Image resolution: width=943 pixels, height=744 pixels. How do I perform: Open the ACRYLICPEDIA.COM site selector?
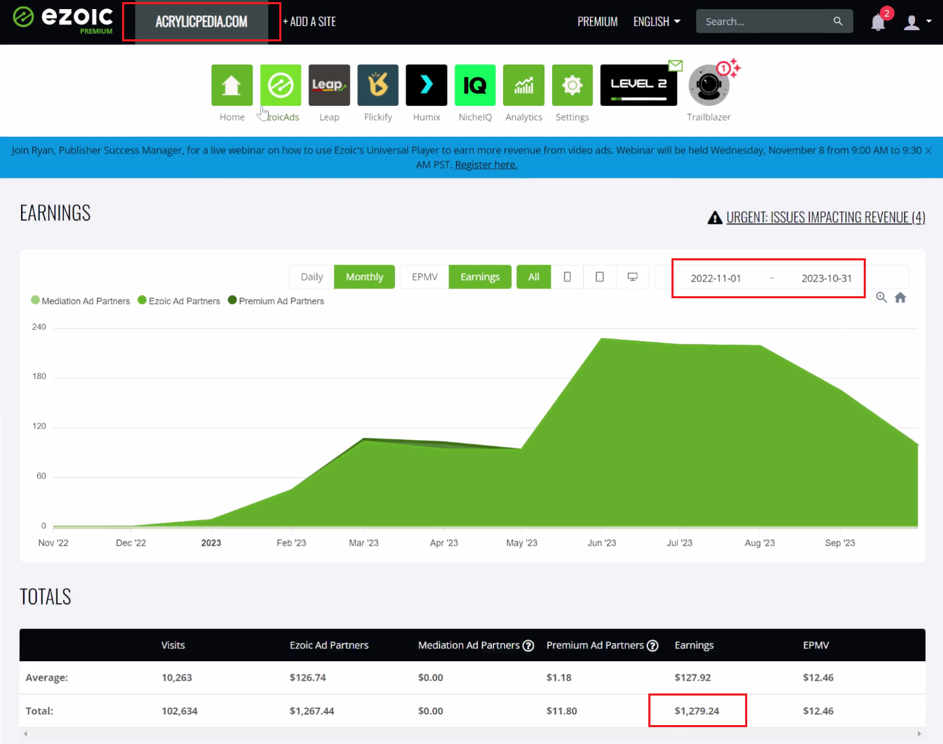point(201,22)
